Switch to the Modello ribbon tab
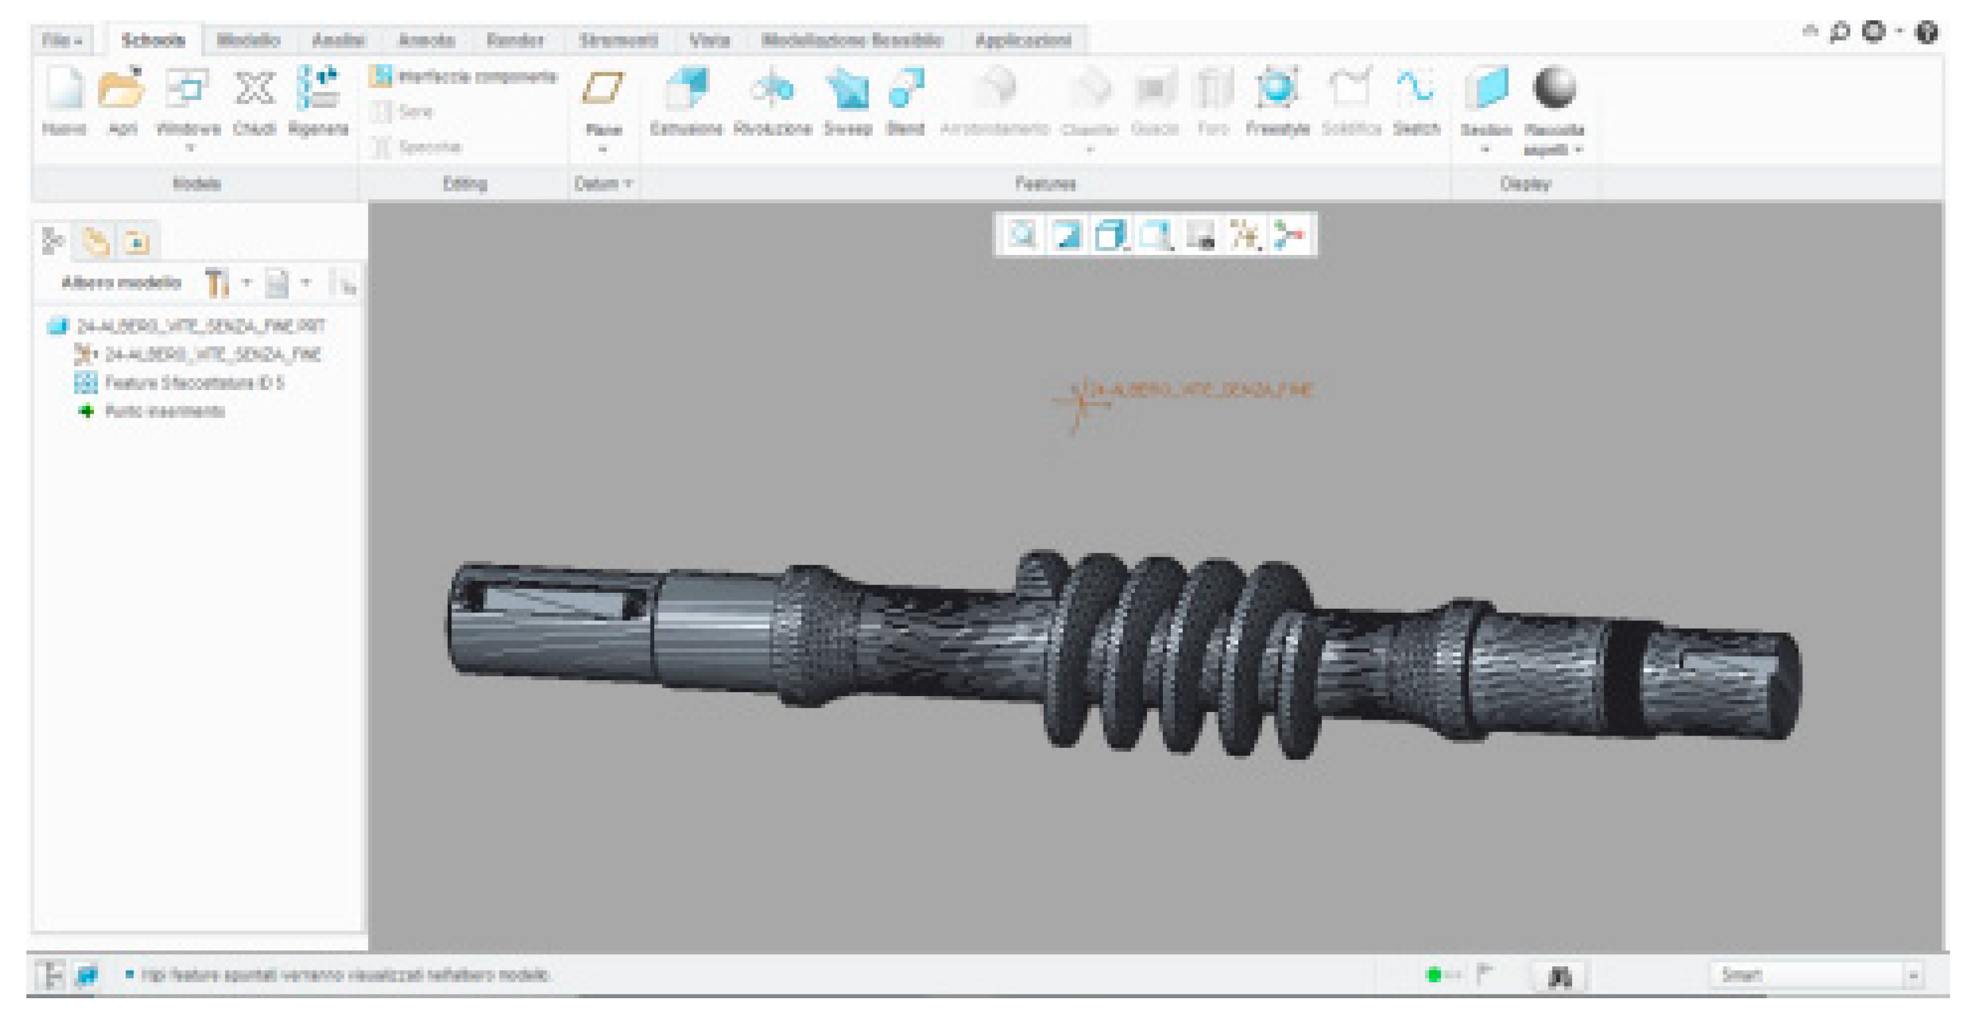The height and width of the screenshot is (1018, 1972). (248, 40)
